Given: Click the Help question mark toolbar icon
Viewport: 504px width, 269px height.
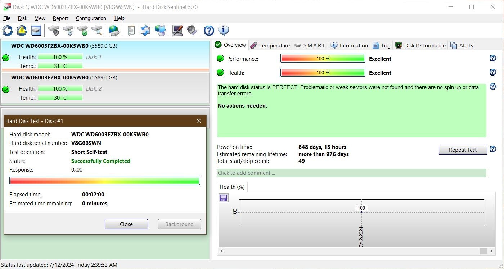Looking at the screenshot, I should coord(209,30).
